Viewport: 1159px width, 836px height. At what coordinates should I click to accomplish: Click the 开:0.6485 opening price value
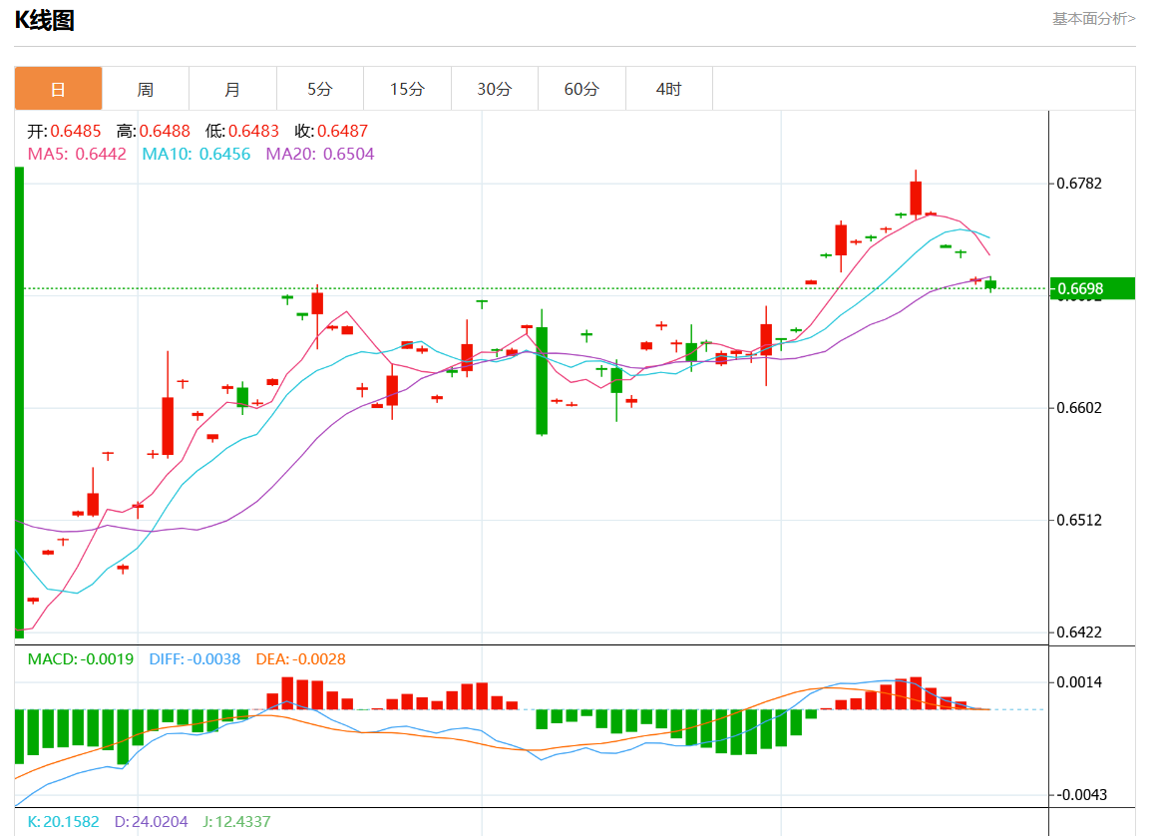[64, 131]
